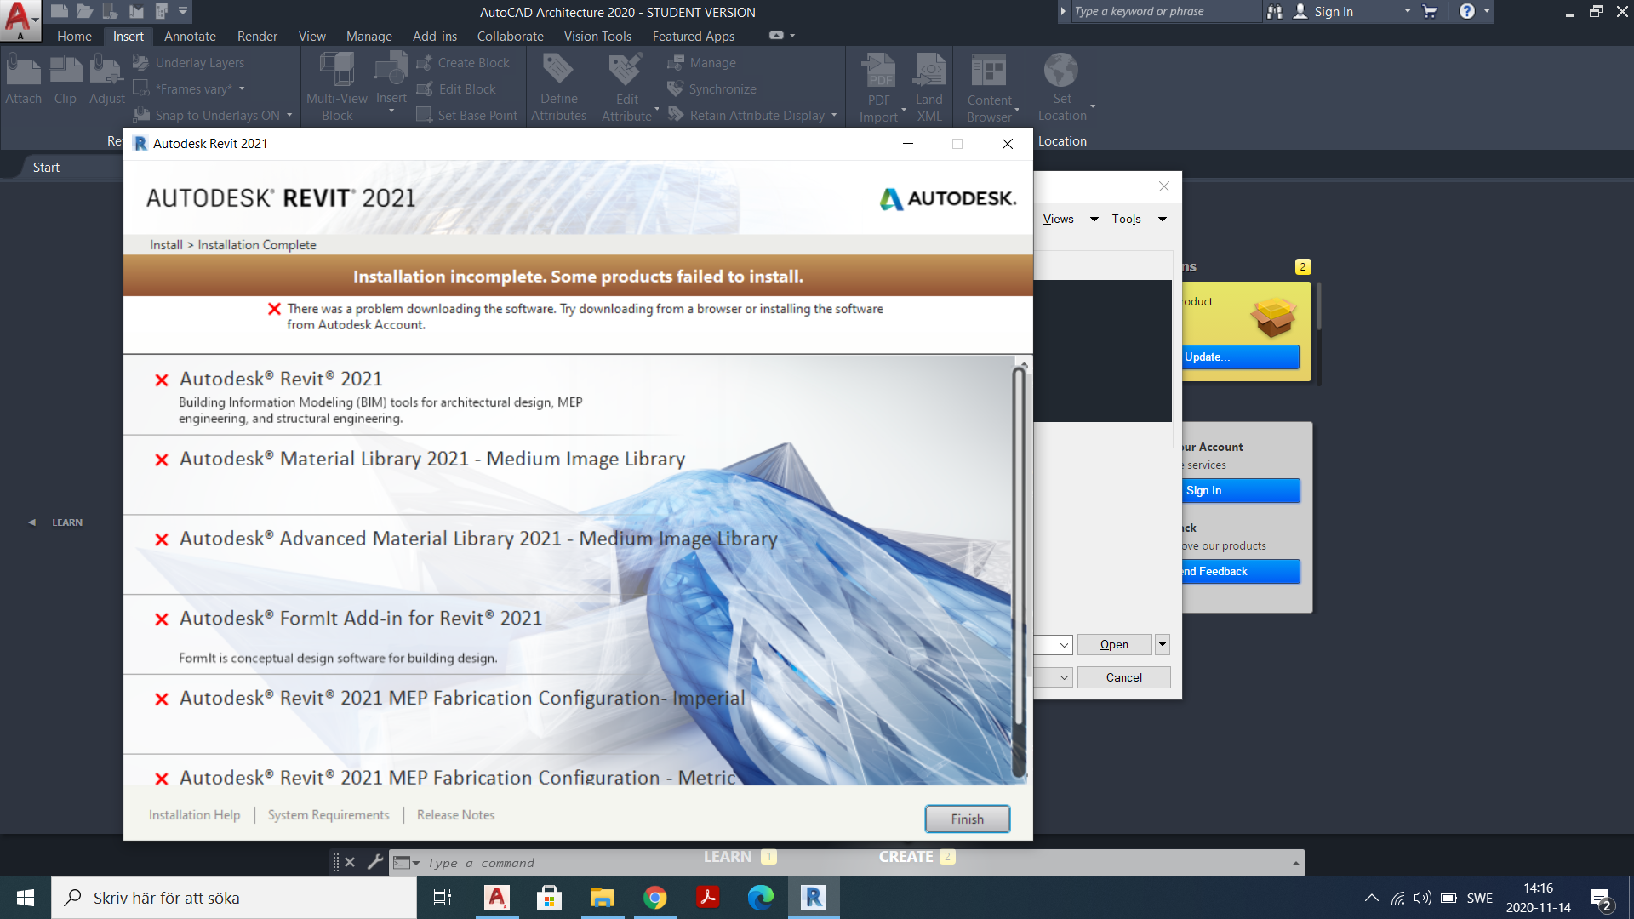Click the Set Base Point tool
Screen dimensions: 1634x919
pyautogui.click(x=467, y=115)
